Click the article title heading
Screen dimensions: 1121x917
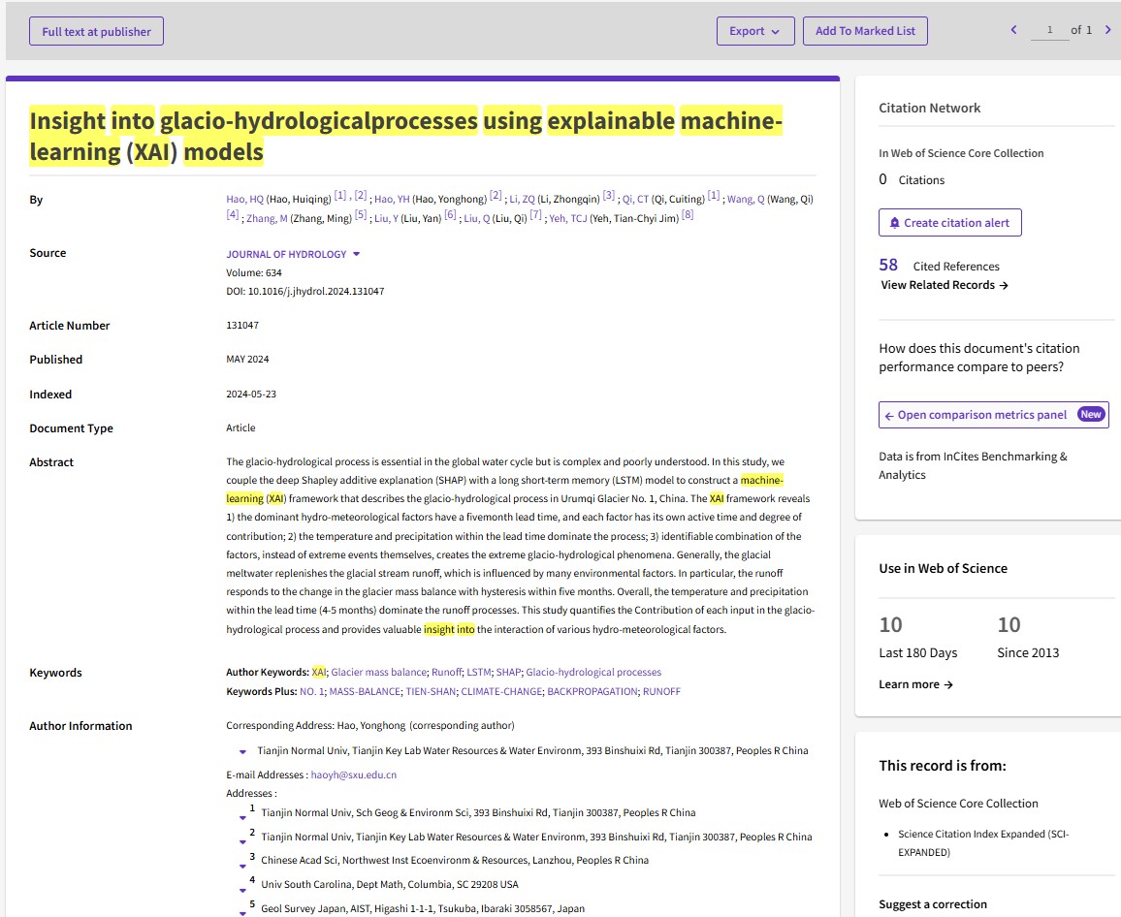(406, 136)
